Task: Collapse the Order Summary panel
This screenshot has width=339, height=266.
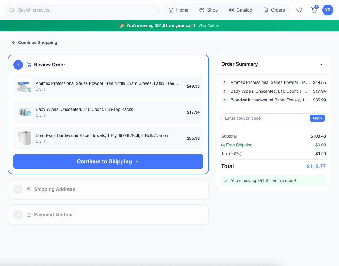Action: [x=321, y=64]
